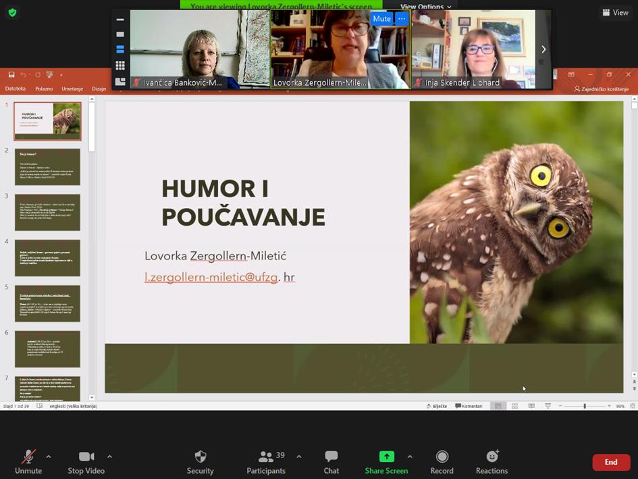
Task: Unmute the microphone
Action: coord(28,462)
